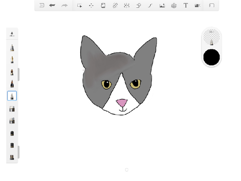Choose the paint bucket fill tool
This screenshot has width=241, height=181.
[103, 6]
